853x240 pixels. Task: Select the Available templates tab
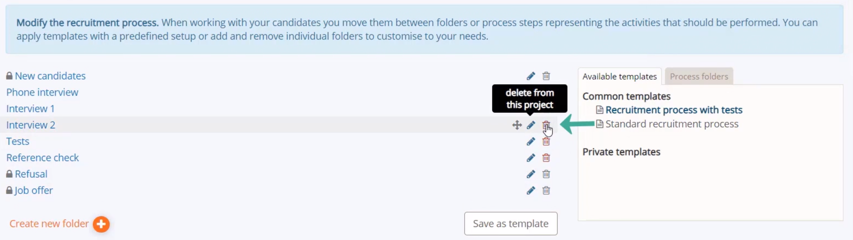tap(619, 76)
